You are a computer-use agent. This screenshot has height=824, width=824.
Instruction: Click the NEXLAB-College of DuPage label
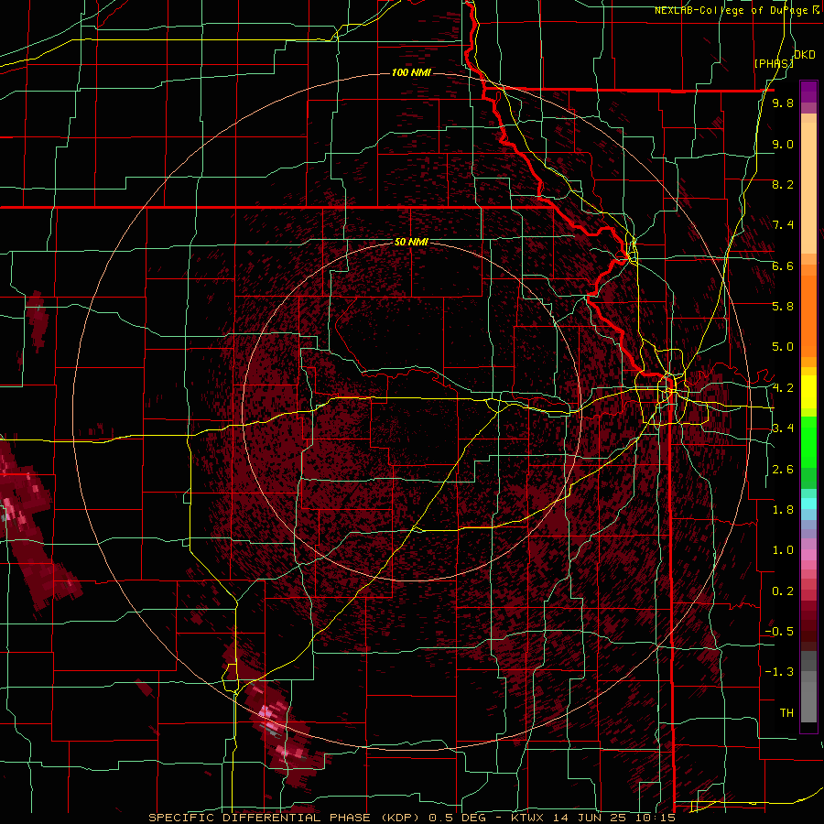(736, 10)
